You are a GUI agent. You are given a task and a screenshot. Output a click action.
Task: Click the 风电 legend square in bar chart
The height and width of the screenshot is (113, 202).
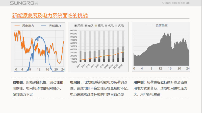click(75, 26)
